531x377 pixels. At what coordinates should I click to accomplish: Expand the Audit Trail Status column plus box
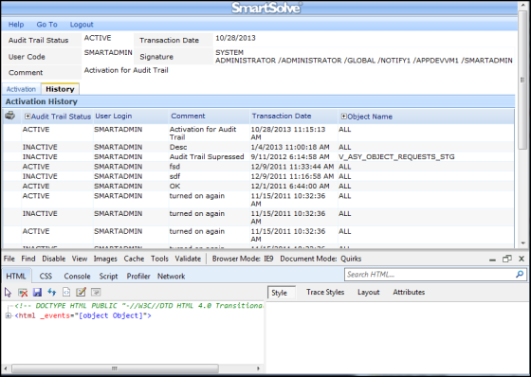pyautogui.click(x=27, y=117)
